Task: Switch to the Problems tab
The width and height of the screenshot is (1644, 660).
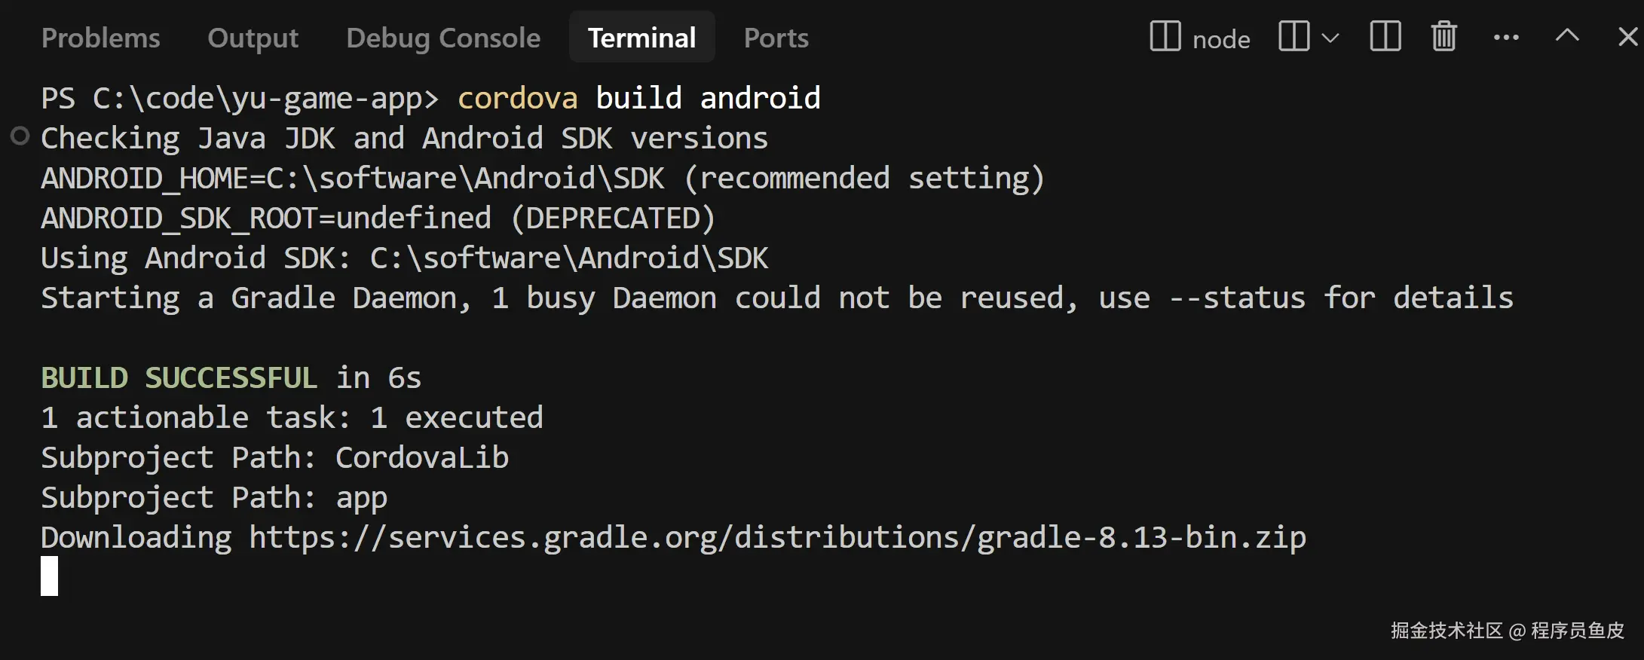Action: click(x=100, y=38)
